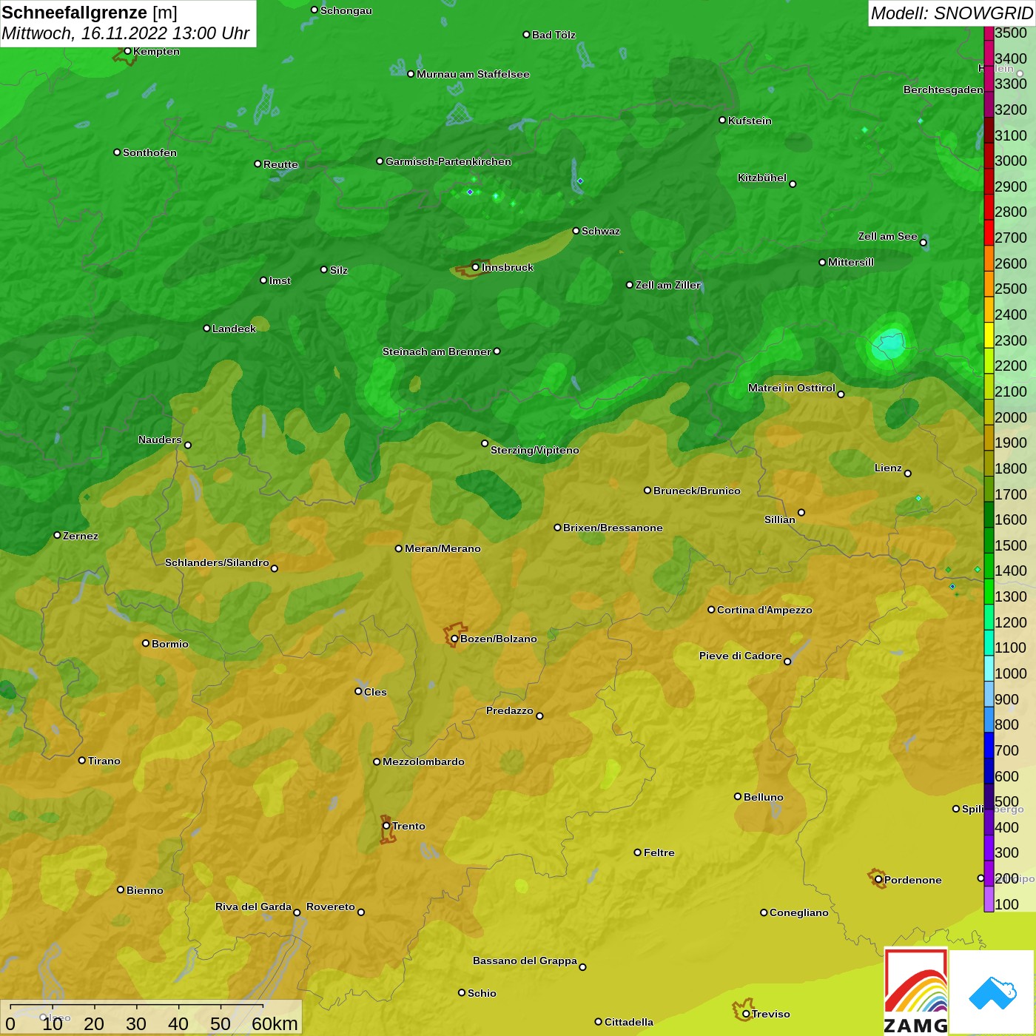Click the Kufstein marker dot
The height and width of the screenshot is (1036, 1036).
coord(723,120)
